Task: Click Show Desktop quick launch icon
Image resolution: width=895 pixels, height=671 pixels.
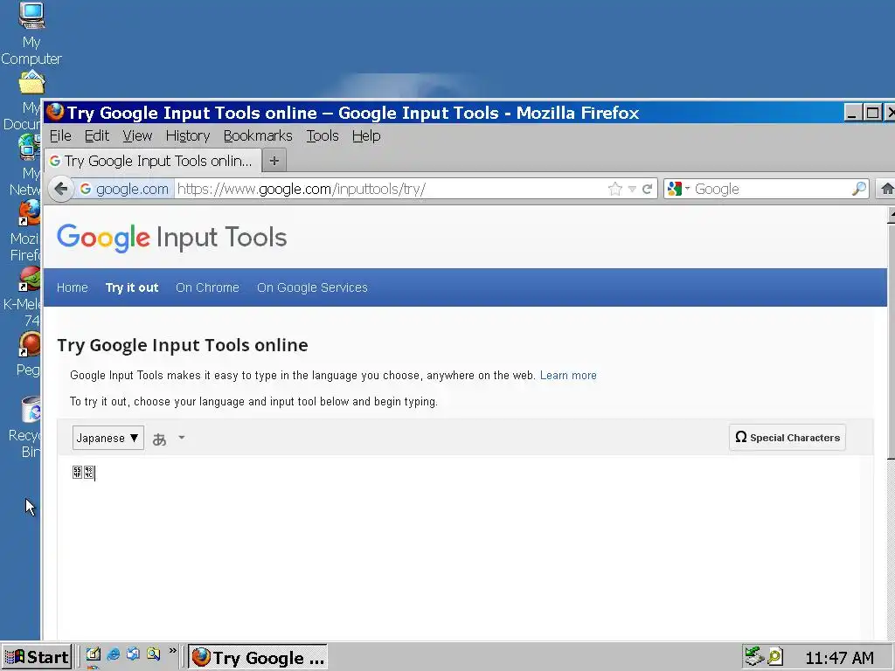Action: pyautogui.click(x=93, y=654)
